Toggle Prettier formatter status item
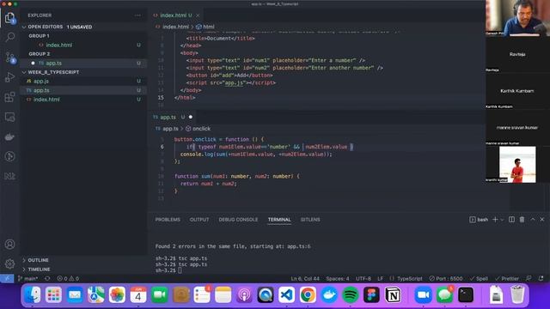This screenshot has width=550, height=309. coord(507,278)
